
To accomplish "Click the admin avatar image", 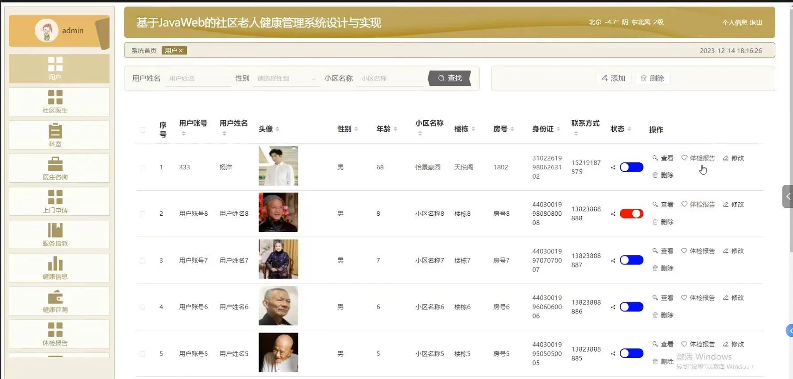I will [x=46, y=31].
